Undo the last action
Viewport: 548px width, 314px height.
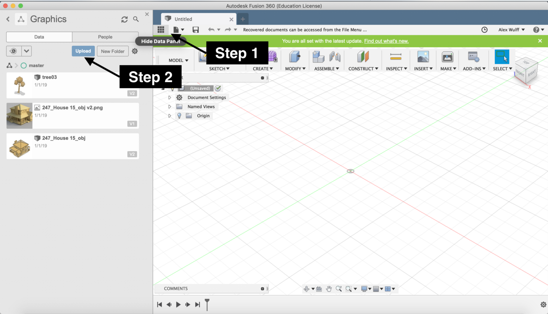tap(211, 30)
